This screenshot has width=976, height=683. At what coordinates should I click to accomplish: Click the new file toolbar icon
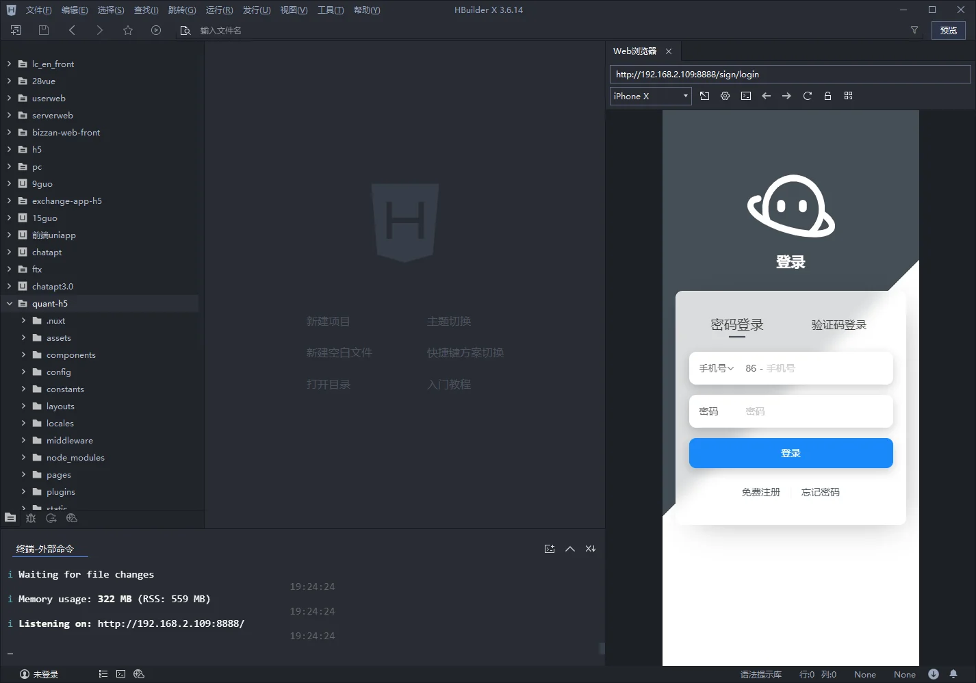16,30
